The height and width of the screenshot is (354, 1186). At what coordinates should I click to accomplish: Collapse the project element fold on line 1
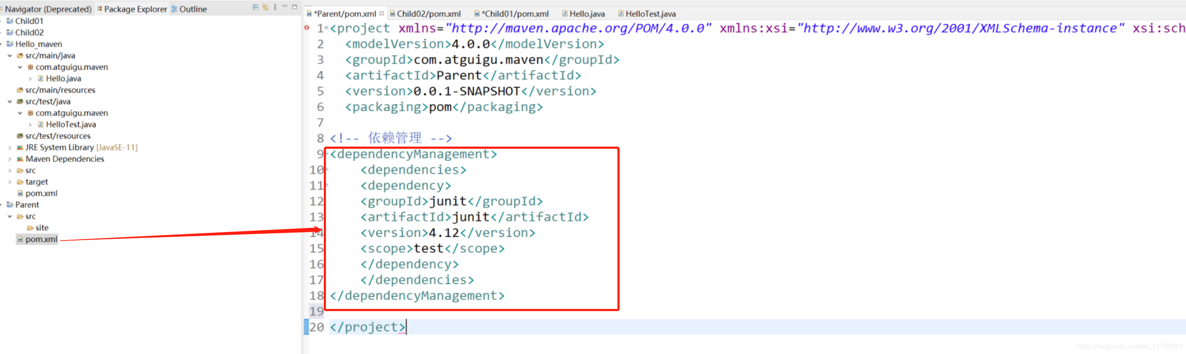[x=326, y=28]
